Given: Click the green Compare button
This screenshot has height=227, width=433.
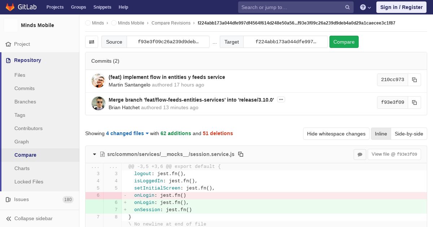Looking at the screenshot, I should 344,42.
